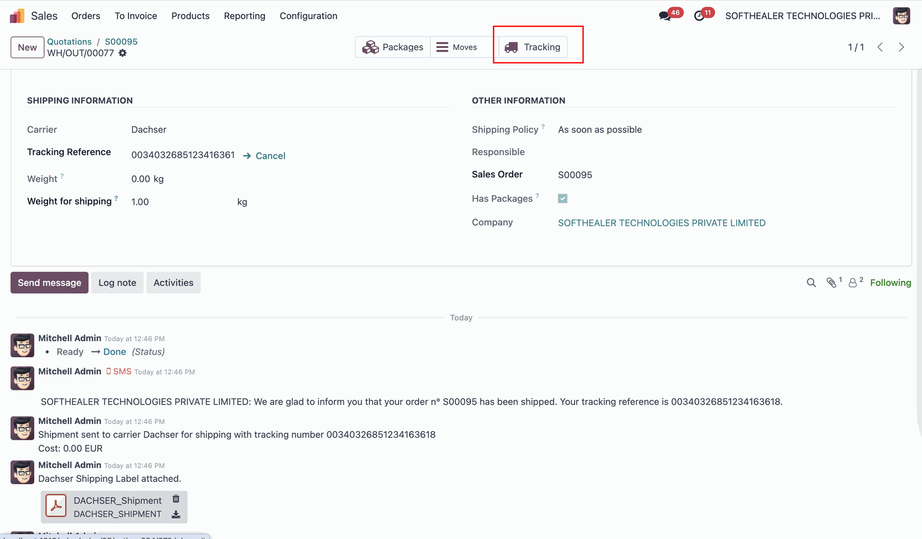Image resolution: width=922 pixels, height=539 pixels.
Task: Open activities clock icon with 11 badge
Action: (699, 16)
